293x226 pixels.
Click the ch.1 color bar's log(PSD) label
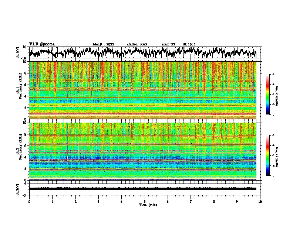point(277,96)
